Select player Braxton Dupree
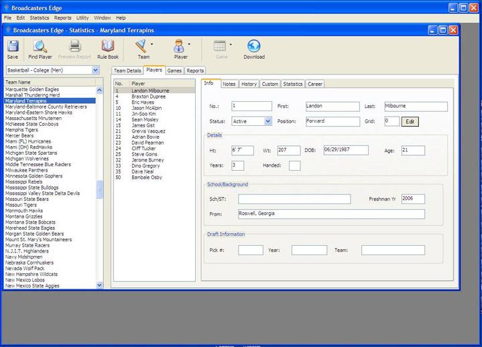Screen dimensions: 482x347 (154, 96)
